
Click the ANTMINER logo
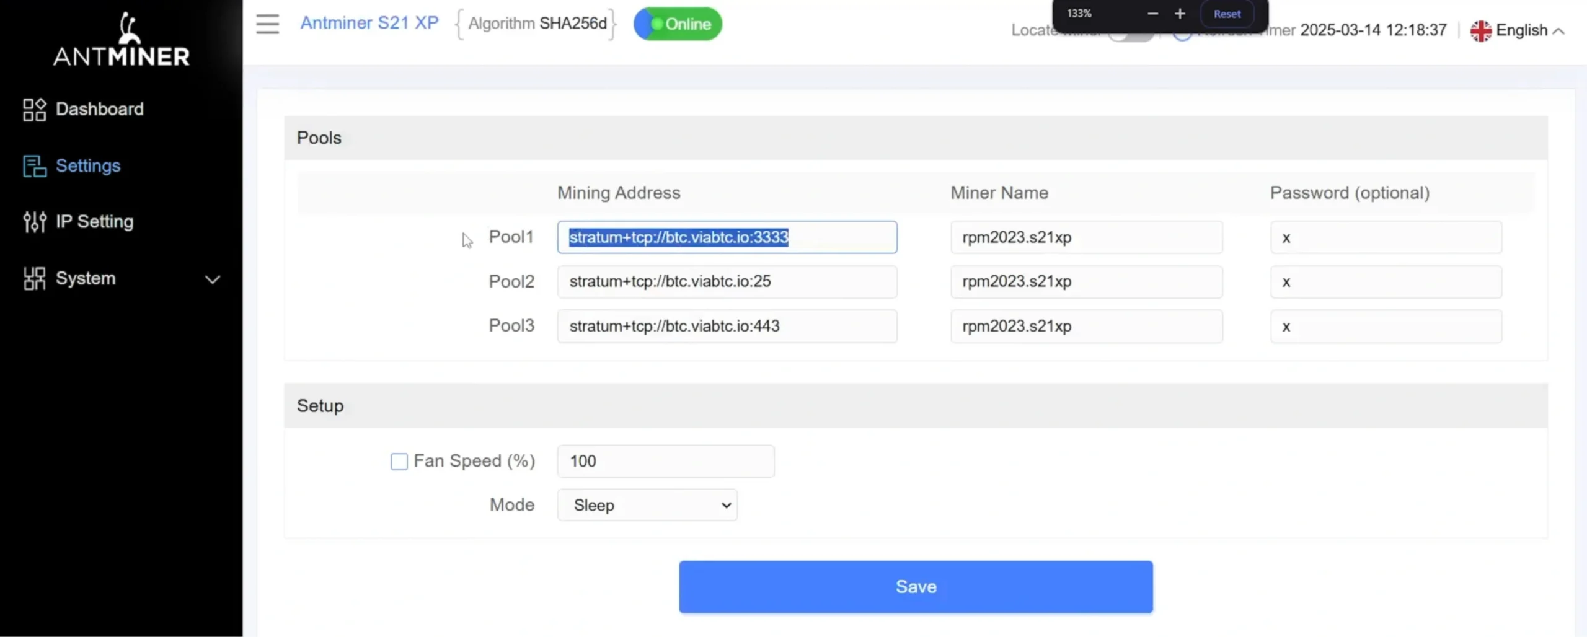tap(122, 39)
